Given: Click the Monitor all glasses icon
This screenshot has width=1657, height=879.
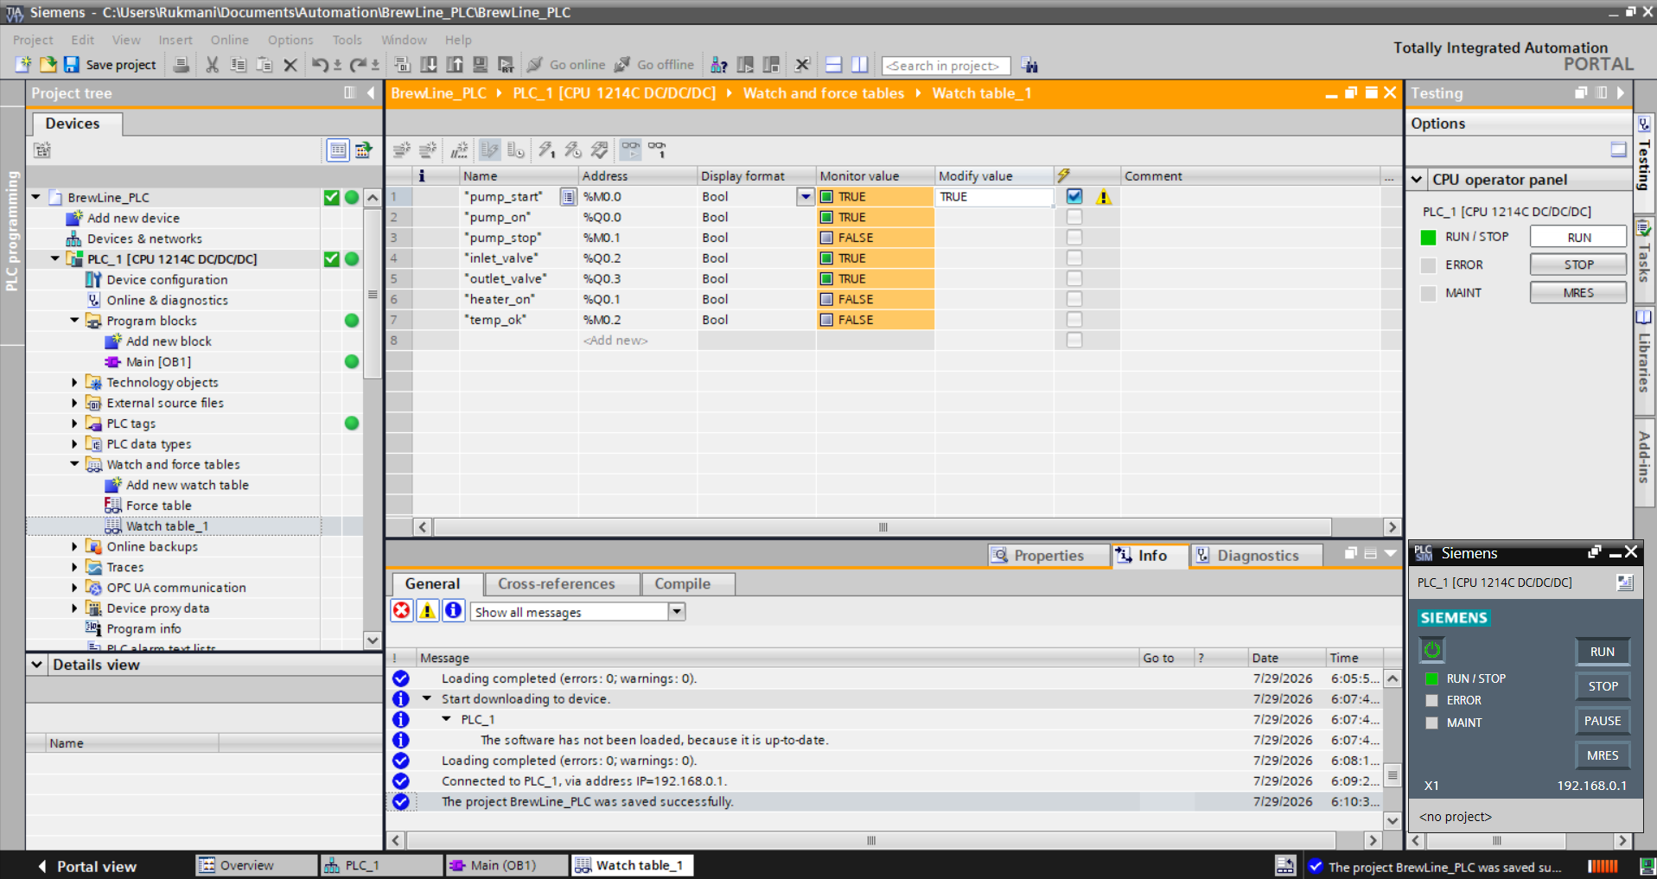Looking at the screenshot, I should 631,150.
